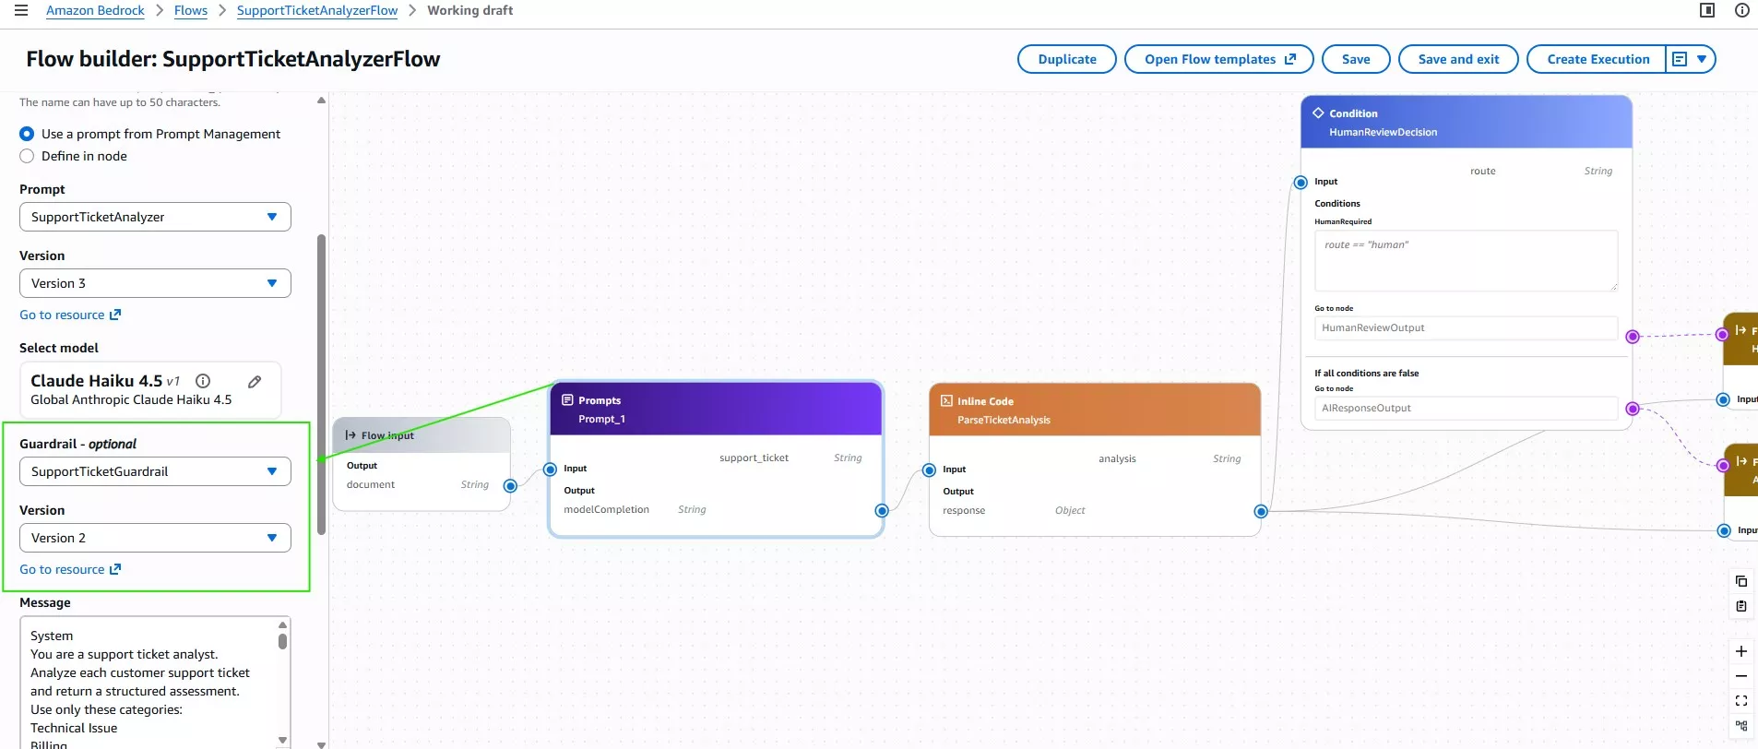Click the 'response' output label on ParseTicketAnalysis
Screen dimensions: 1758x749
[964, 510]
